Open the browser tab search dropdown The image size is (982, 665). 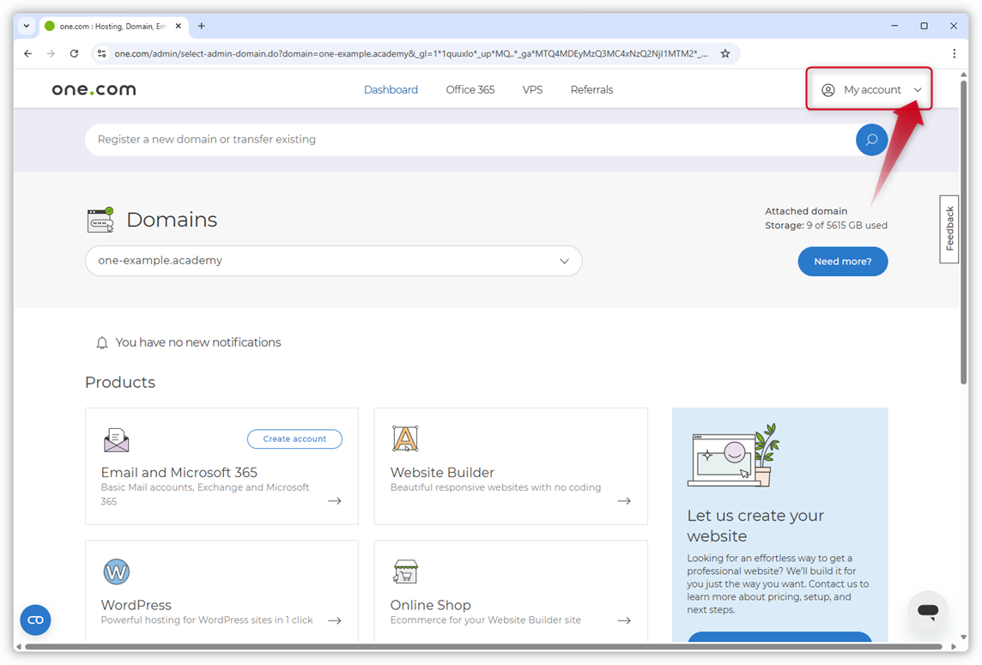27,26
